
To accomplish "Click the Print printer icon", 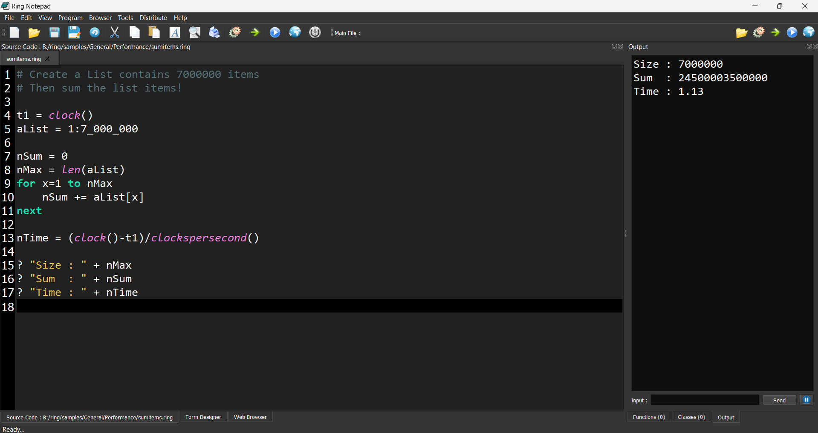I will 214,32.
